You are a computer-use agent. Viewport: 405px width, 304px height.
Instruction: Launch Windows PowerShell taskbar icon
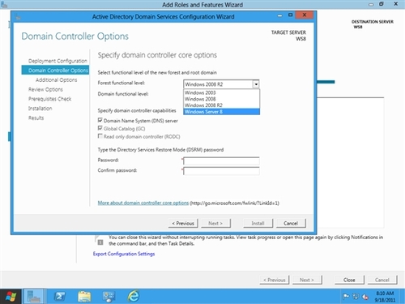pos(59,297)
